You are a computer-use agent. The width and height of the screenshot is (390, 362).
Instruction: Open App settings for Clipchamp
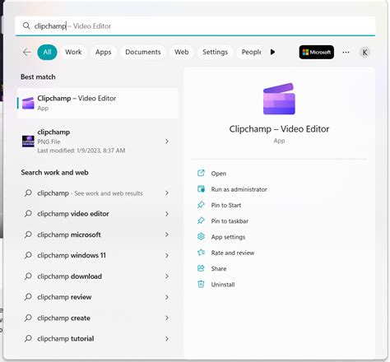click(x=228, y=237)
